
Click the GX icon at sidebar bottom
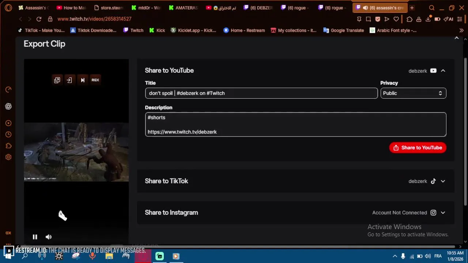pyautogui.click(x=8, y=233)
